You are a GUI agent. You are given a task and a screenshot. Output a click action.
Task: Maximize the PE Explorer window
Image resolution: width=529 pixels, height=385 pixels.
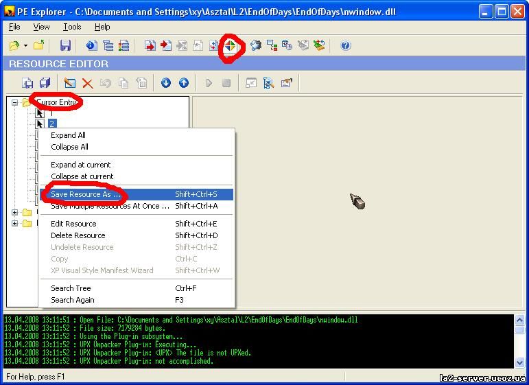[x=502, y=12]
